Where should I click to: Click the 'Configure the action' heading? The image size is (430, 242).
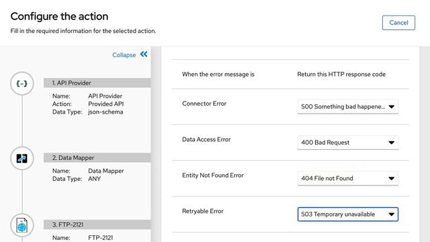click(59, 16)
